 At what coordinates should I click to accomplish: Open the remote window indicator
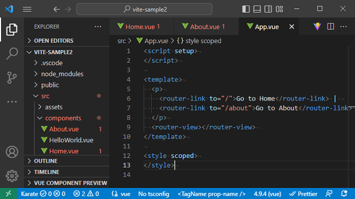point(8,194)
